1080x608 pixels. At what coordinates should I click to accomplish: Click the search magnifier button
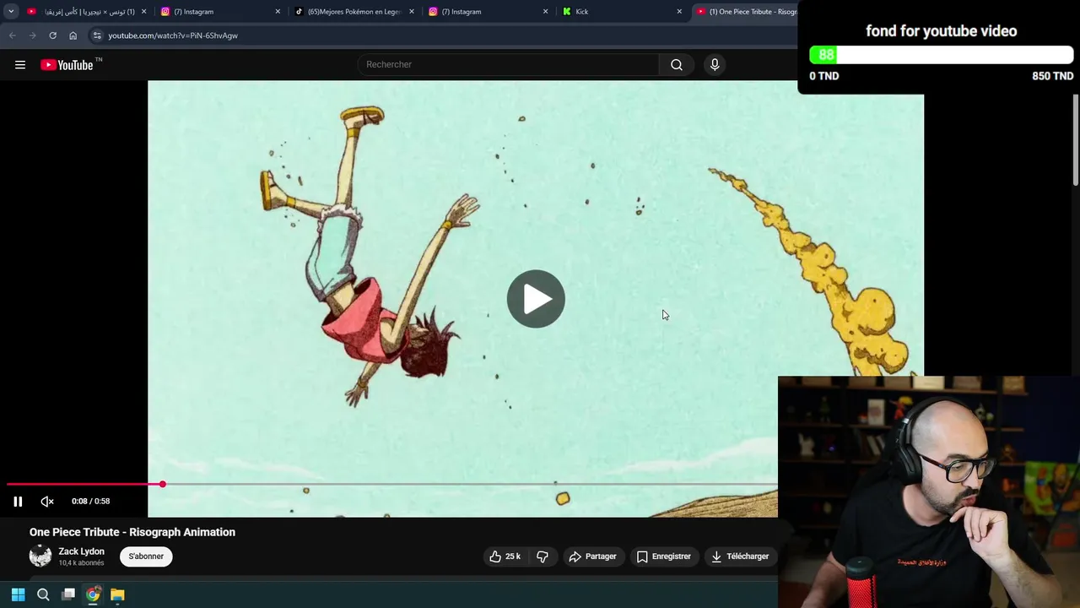point(676,65)
